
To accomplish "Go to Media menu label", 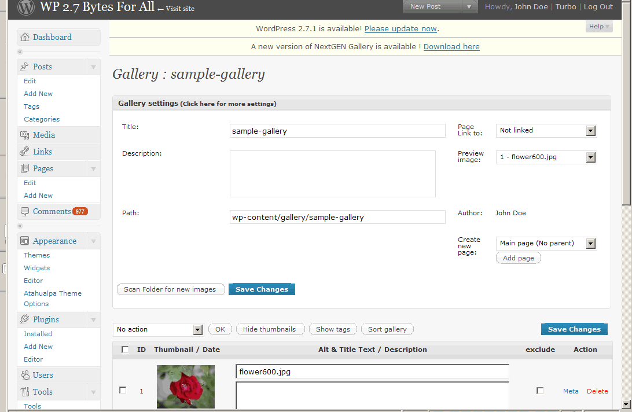I will [44, 135].
